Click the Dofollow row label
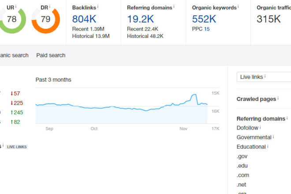Screen dimensions: 291x194 click(247, 128)
